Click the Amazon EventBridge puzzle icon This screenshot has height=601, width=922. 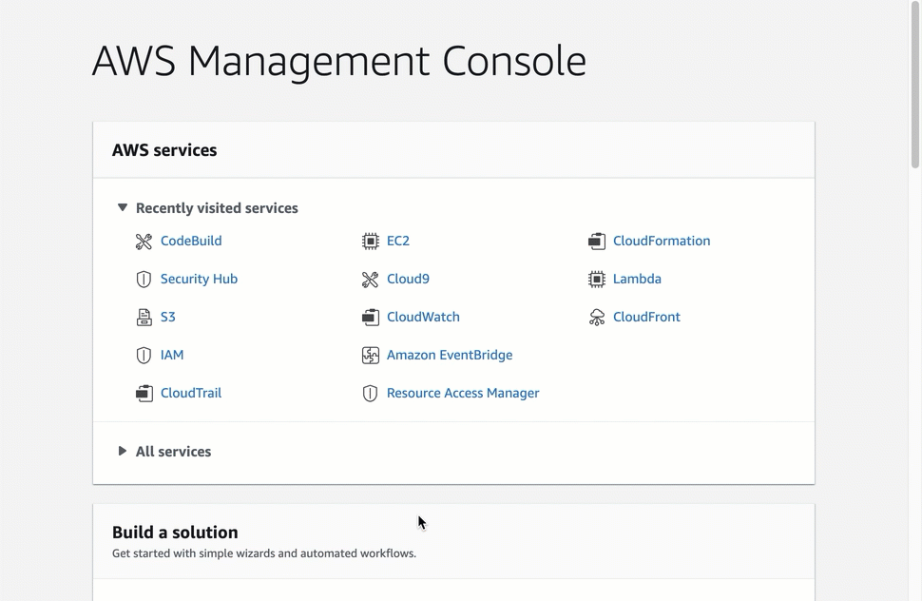[x=370, y=356]
